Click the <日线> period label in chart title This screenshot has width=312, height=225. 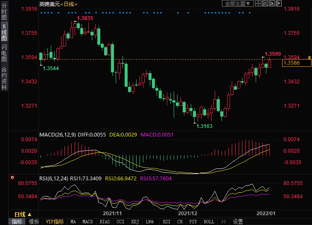coord(68,4)
